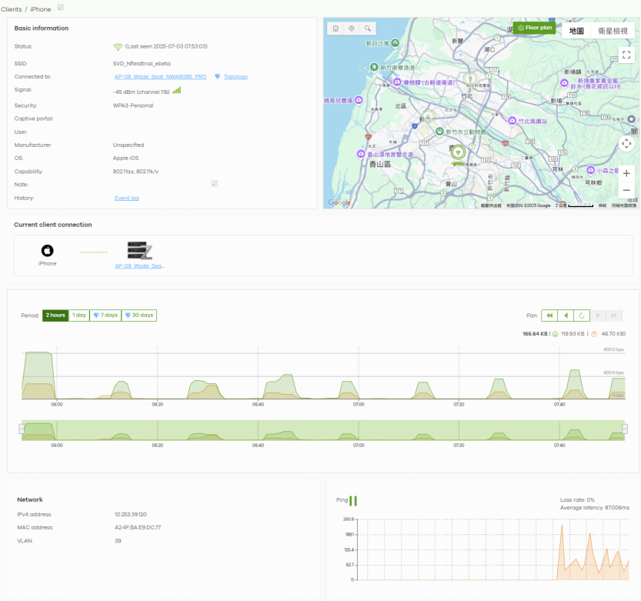Zoom out on the map
Screen dimensions: 641x601
[626, 190]
